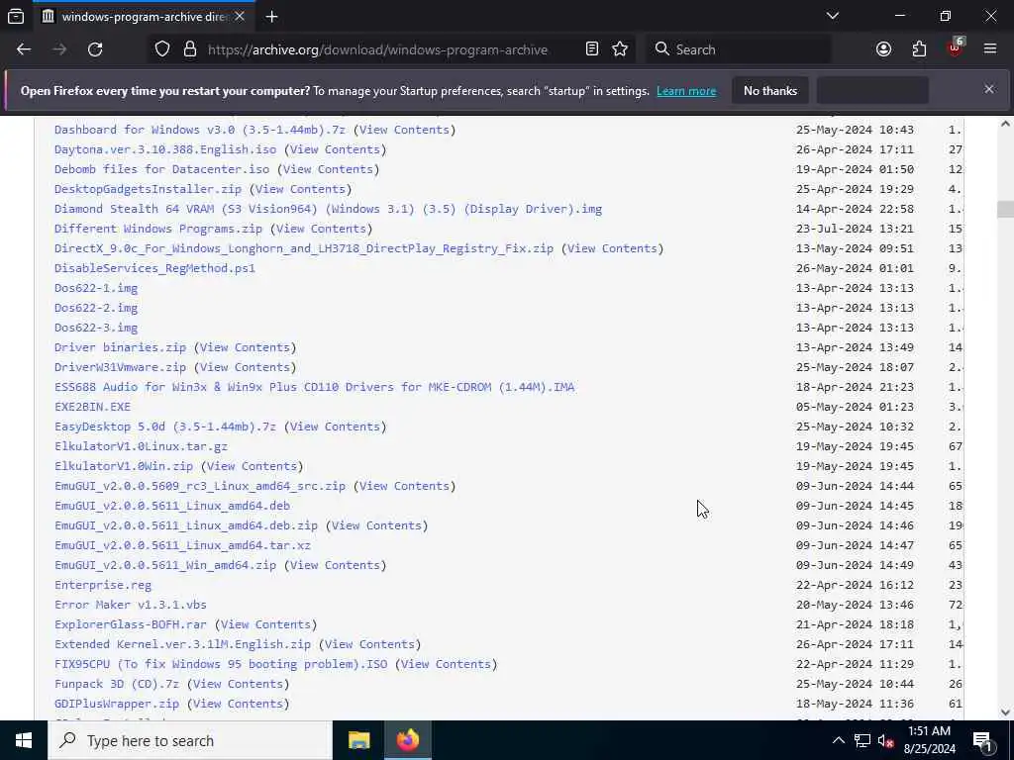Open Firefox View in the tab bar
The width and height of the screenshot is (1014, 760).
point(16,16)
